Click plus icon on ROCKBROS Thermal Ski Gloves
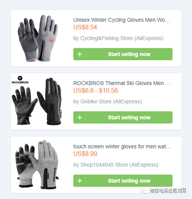Image resolution: width=192 pixels, height=199 pixels. [80, 117]
